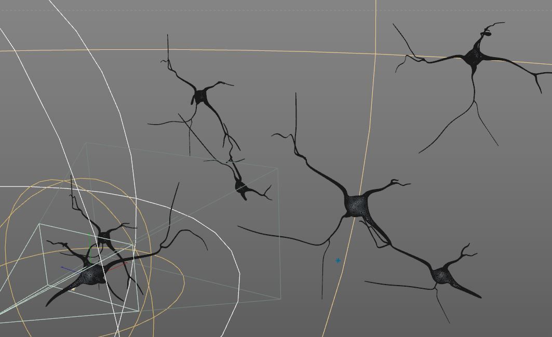Select the small neuron with the thick spike at lower right

coord(442,275)
